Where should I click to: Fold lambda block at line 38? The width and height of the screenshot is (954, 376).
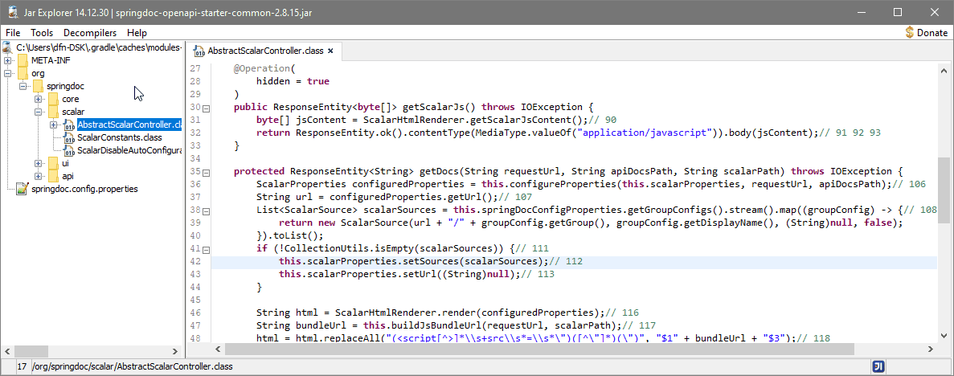tap(207, 210)
